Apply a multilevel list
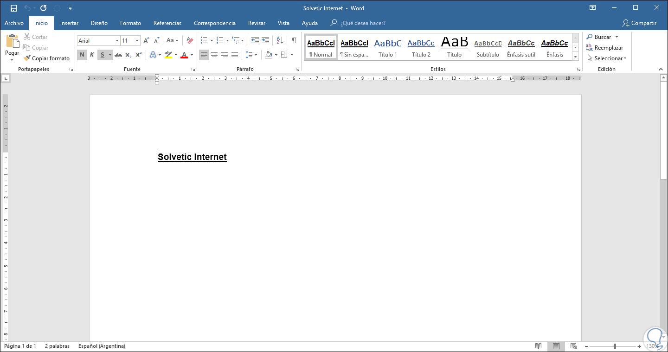The height and width of the screenshot is (352, 668). pos(236,41)
